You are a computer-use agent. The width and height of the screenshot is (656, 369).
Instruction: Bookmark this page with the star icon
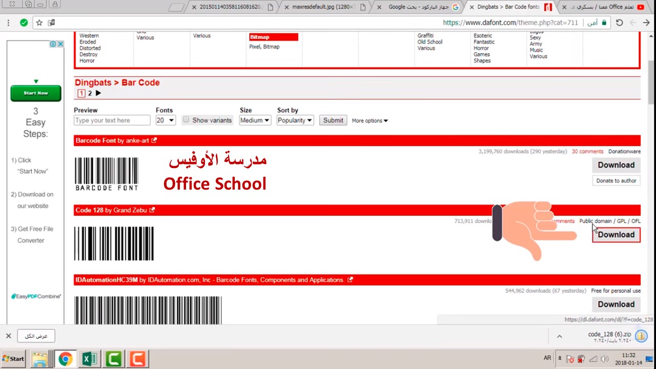[x=39, y=23]
